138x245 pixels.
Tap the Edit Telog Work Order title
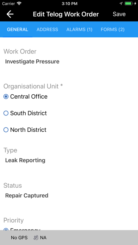click(66, 14)
